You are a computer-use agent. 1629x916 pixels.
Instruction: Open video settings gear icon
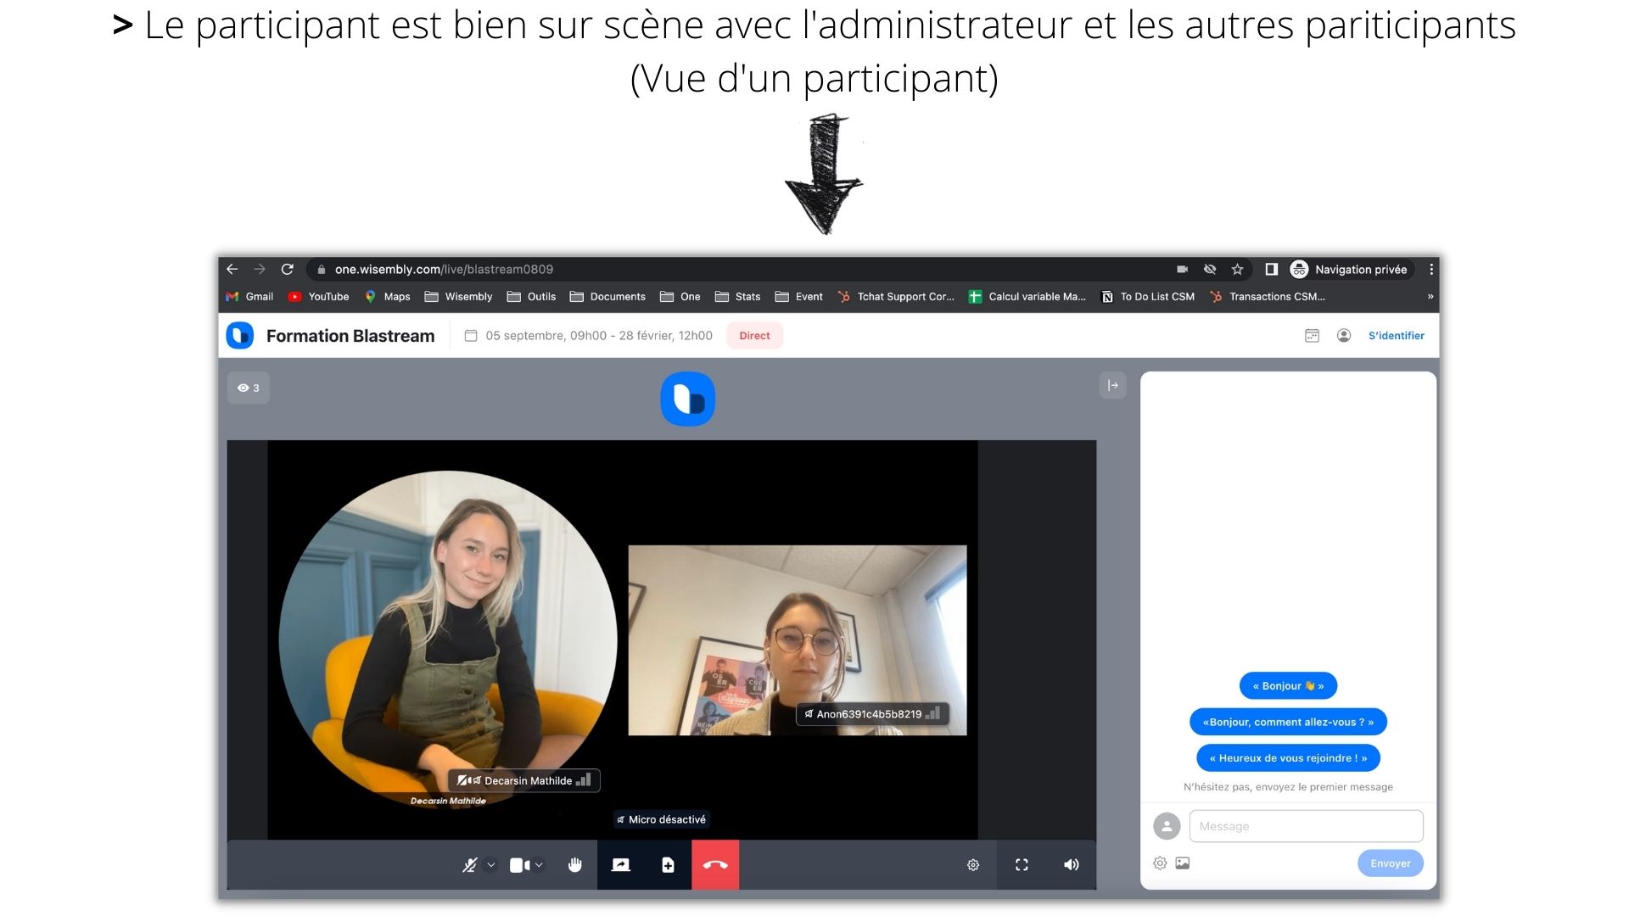[x=973, y=865]
